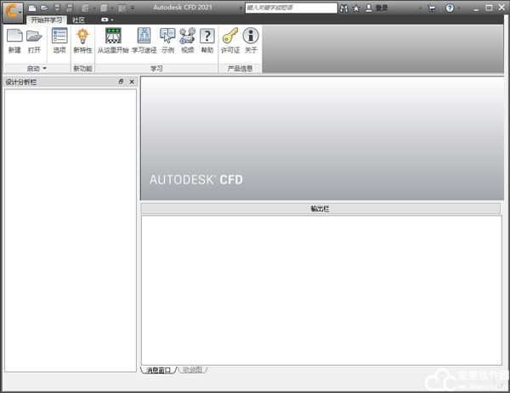Open 视频 (Videos) icon

pyautogui.click(x=187, y=36)
